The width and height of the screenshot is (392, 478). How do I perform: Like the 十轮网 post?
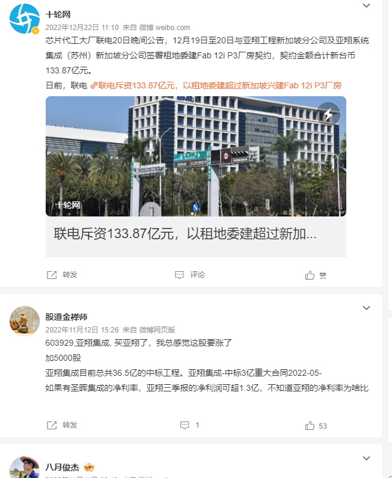(x=316, y=275)
